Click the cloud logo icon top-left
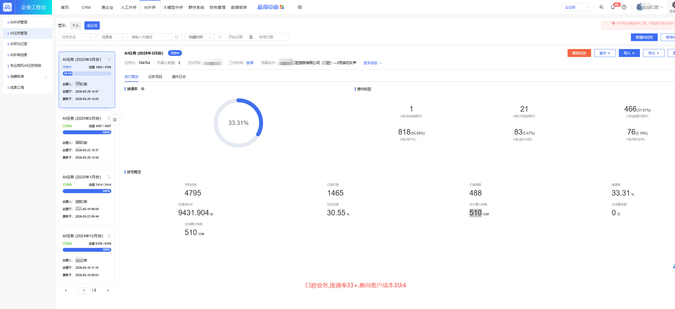Image resolution: width=675 pixels, height=309 pixels. point(7,7)
